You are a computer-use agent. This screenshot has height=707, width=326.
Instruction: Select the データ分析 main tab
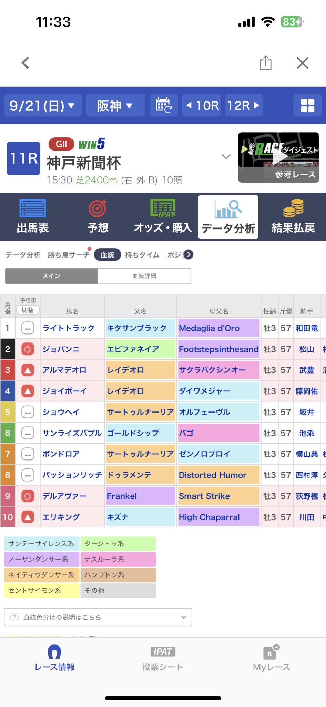[228, 217]
